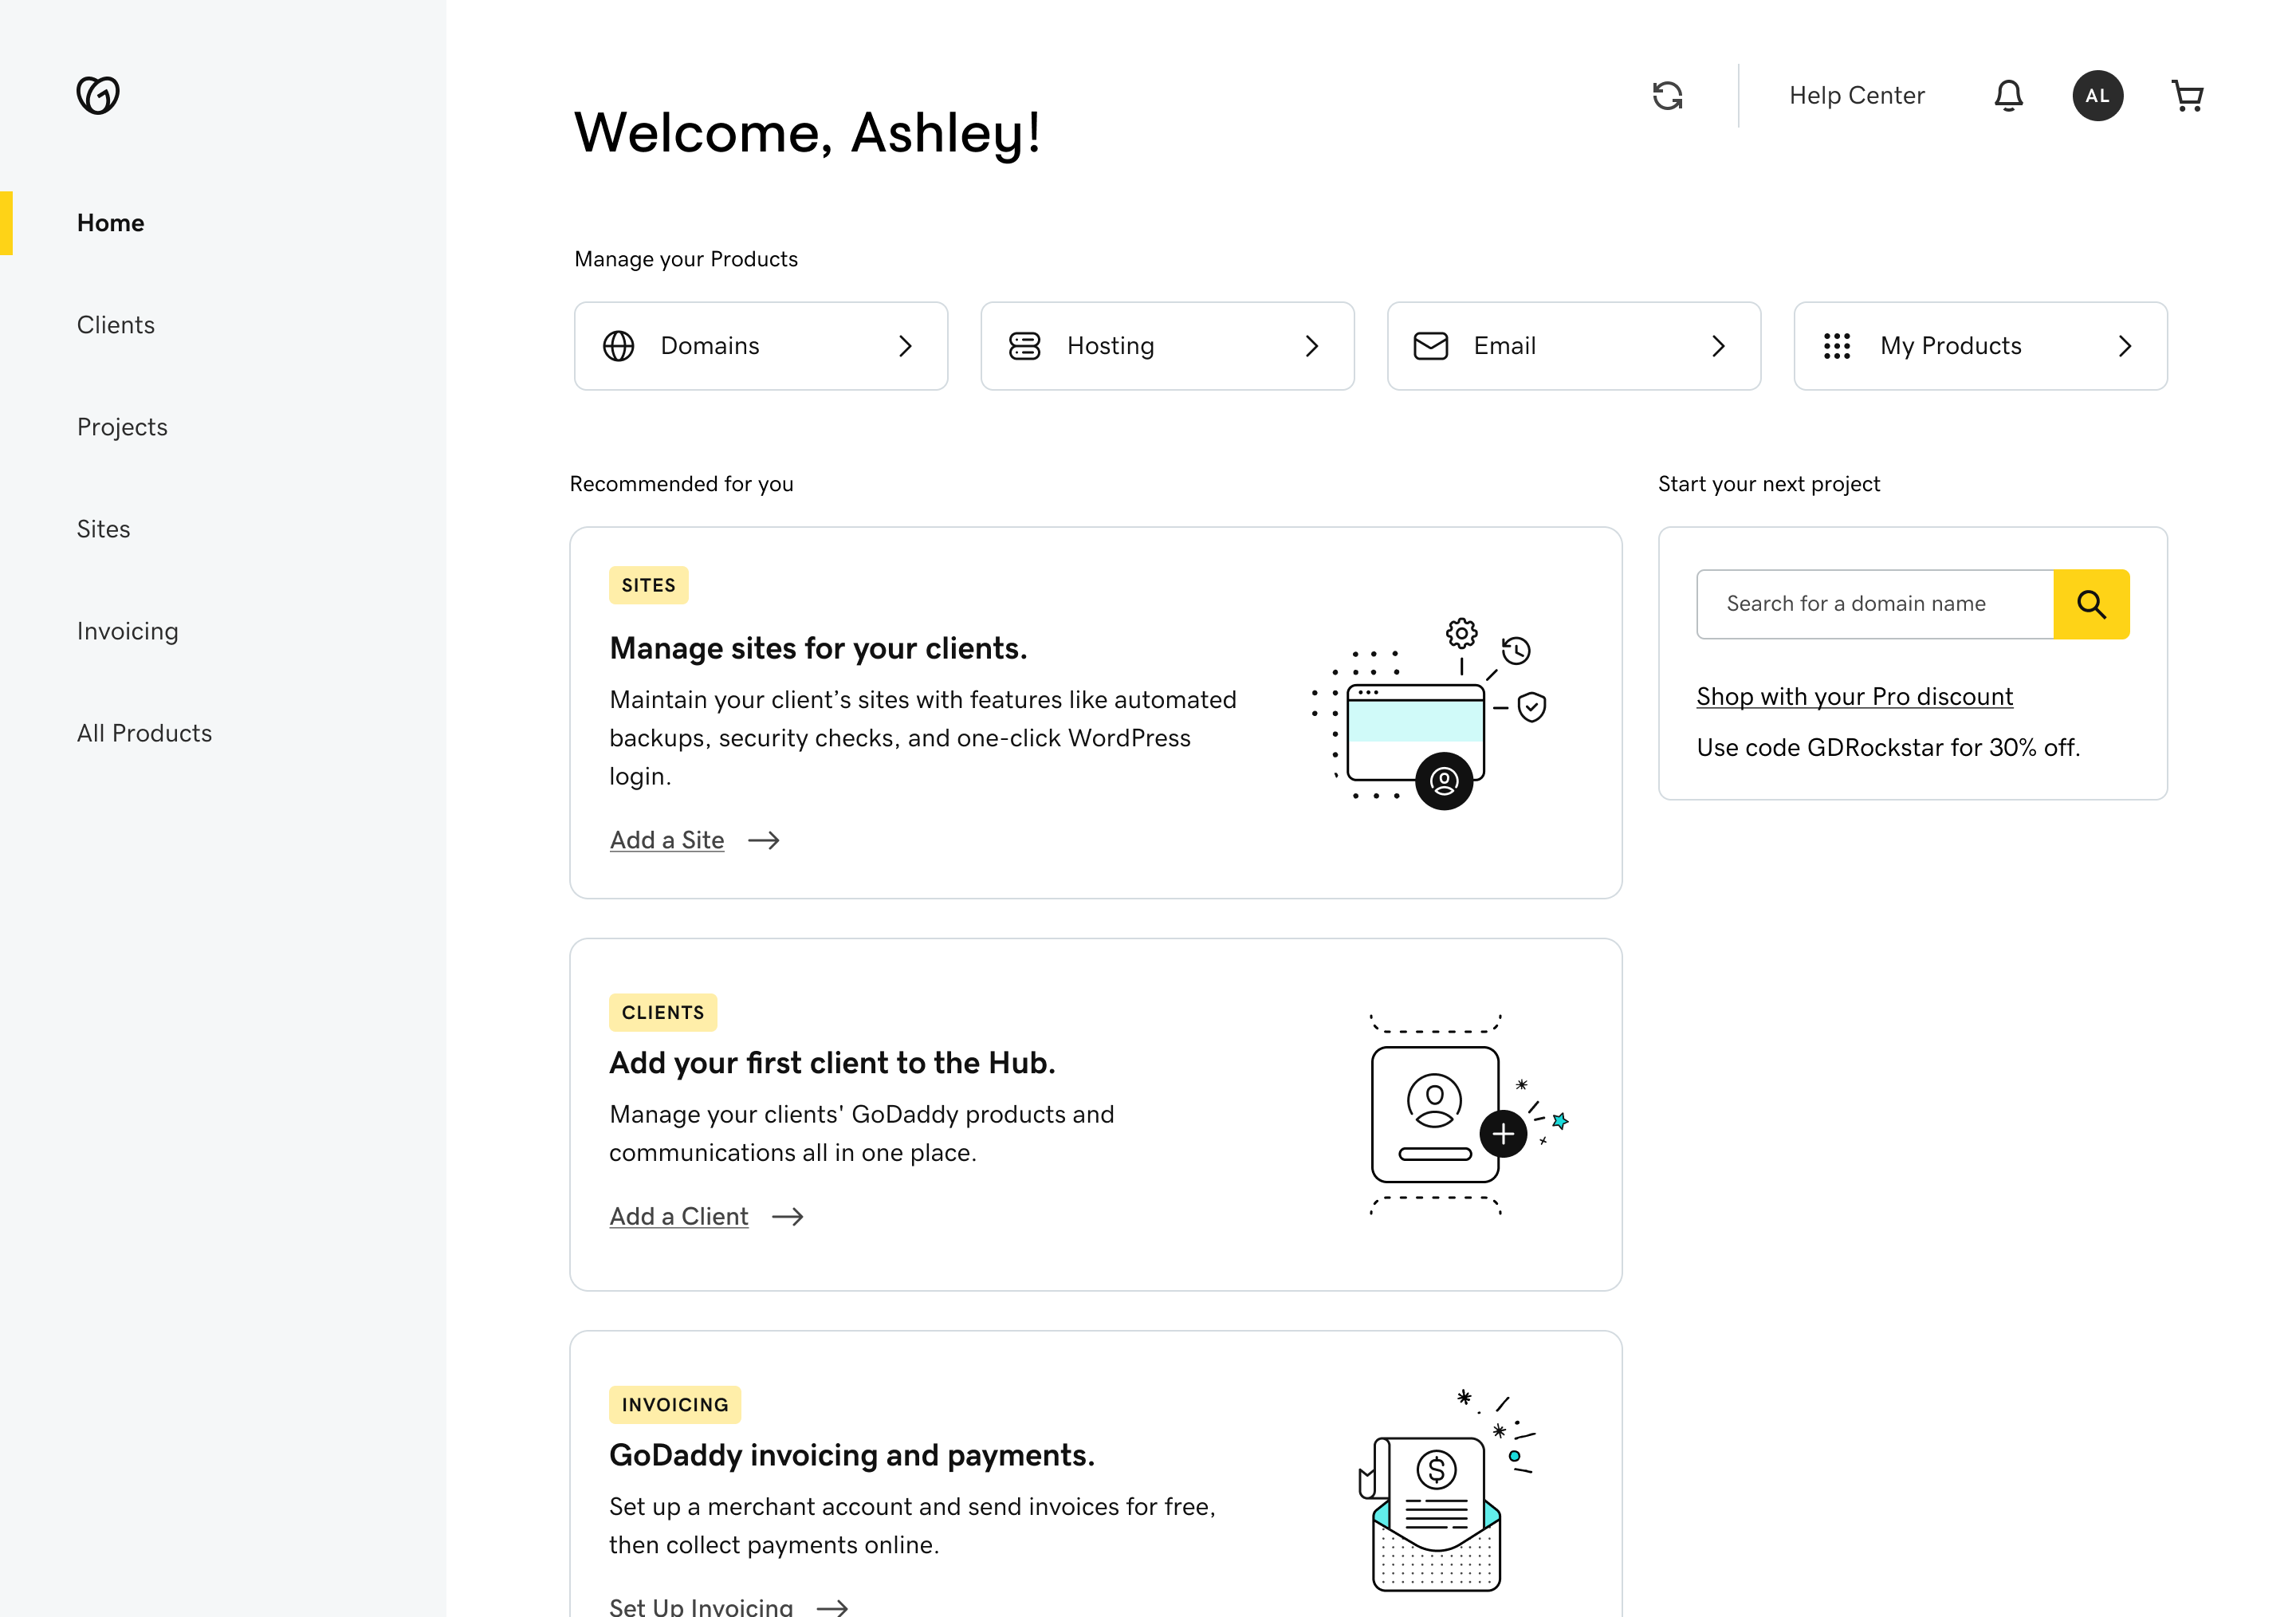The width and height of the screenshot is (2296, 1617).
Task: Open Clients in the sidebar
Action: [x=115, y=325]
